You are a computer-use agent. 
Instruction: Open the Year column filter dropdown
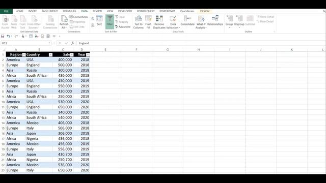pyautogui.click(x=88, y=55)
